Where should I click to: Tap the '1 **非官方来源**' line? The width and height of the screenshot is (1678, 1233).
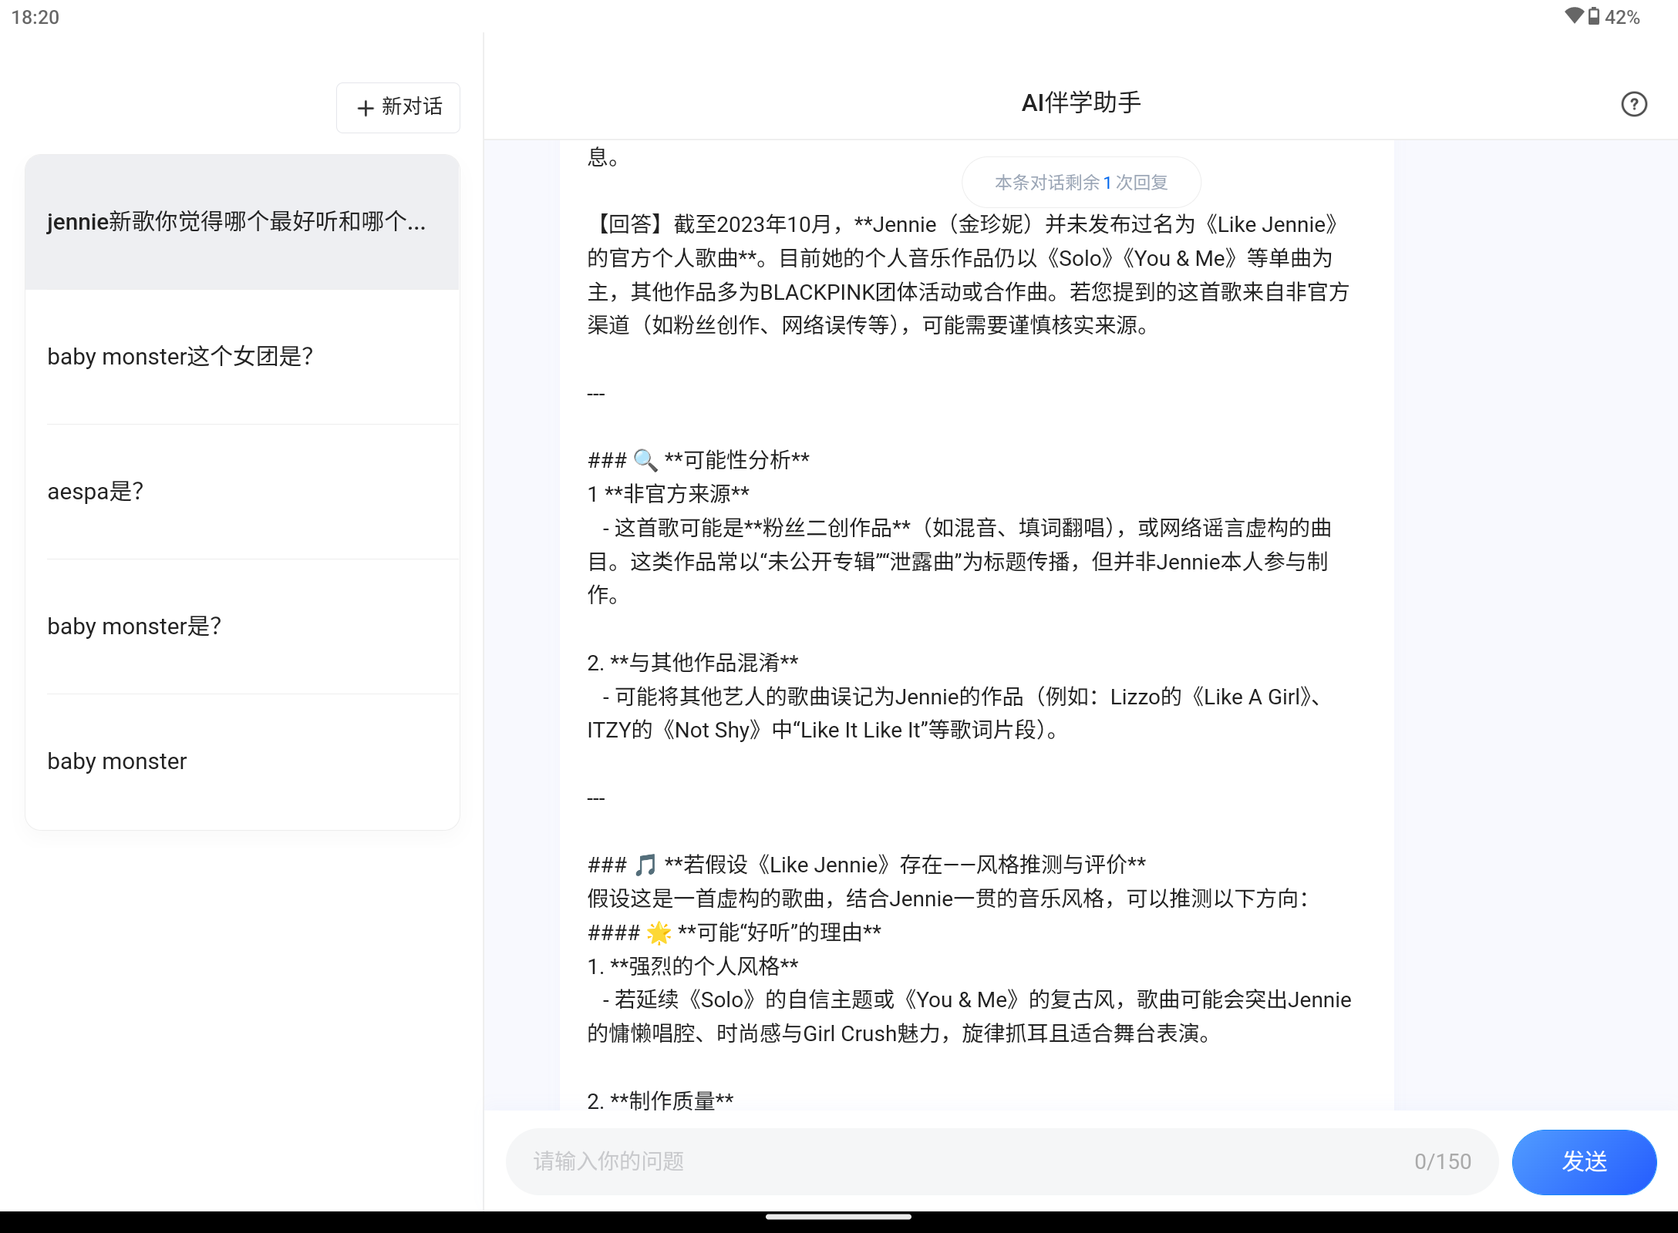[x=669, y=494]
